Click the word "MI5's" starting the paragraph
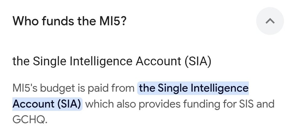This screenshot has width=296, height=138. (x=25, y=88)
